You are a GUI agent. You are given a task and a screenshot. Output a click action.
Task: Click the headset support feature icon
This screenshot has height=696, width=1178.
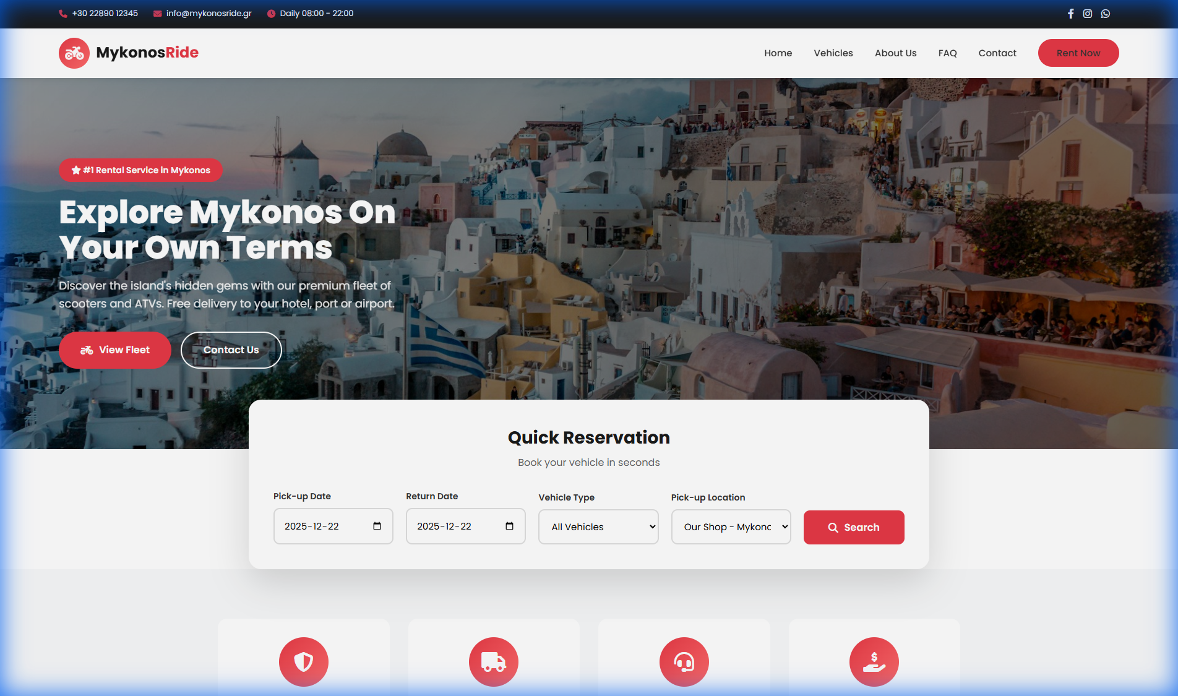point(684,662)
